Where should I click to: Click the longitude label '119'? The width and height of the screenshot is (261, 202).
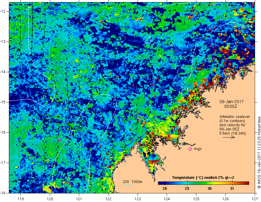[x=21, y=199]
